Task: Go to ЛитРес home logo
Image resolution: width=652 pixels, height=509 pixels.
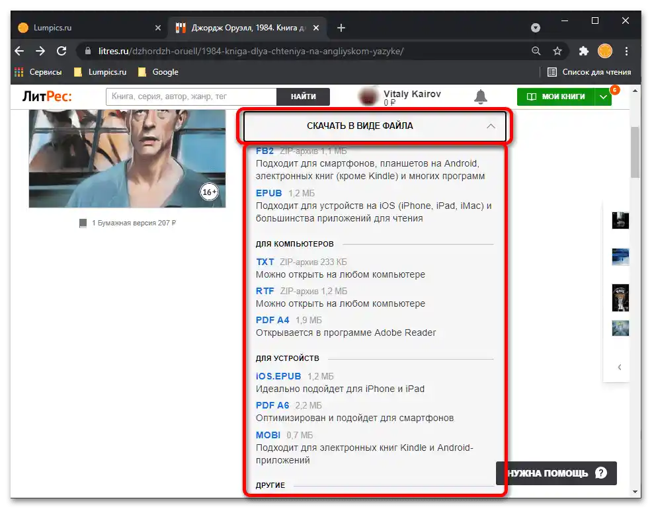Action: click(47, 97)
